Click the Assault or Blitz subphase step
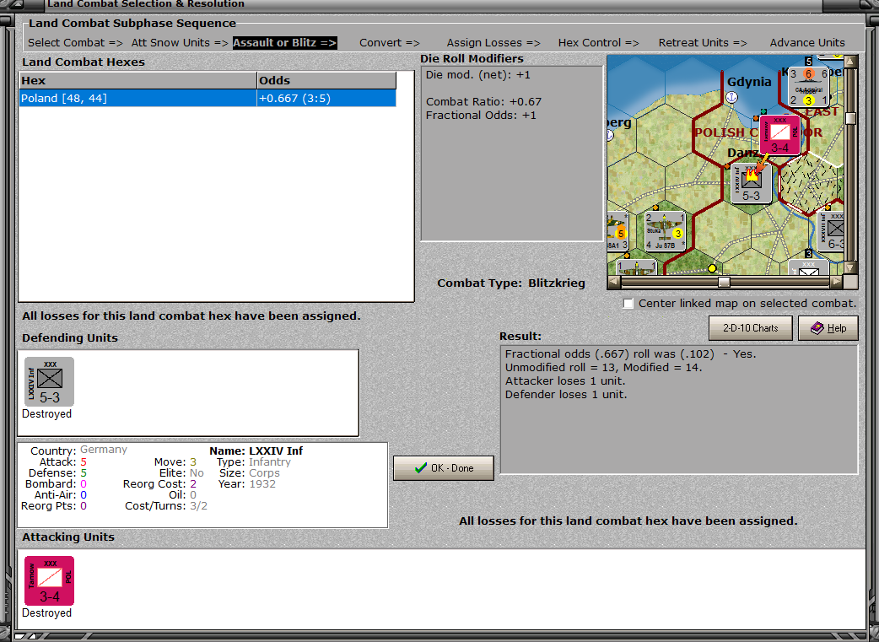879x642 pixels. (x=285, y=43)
